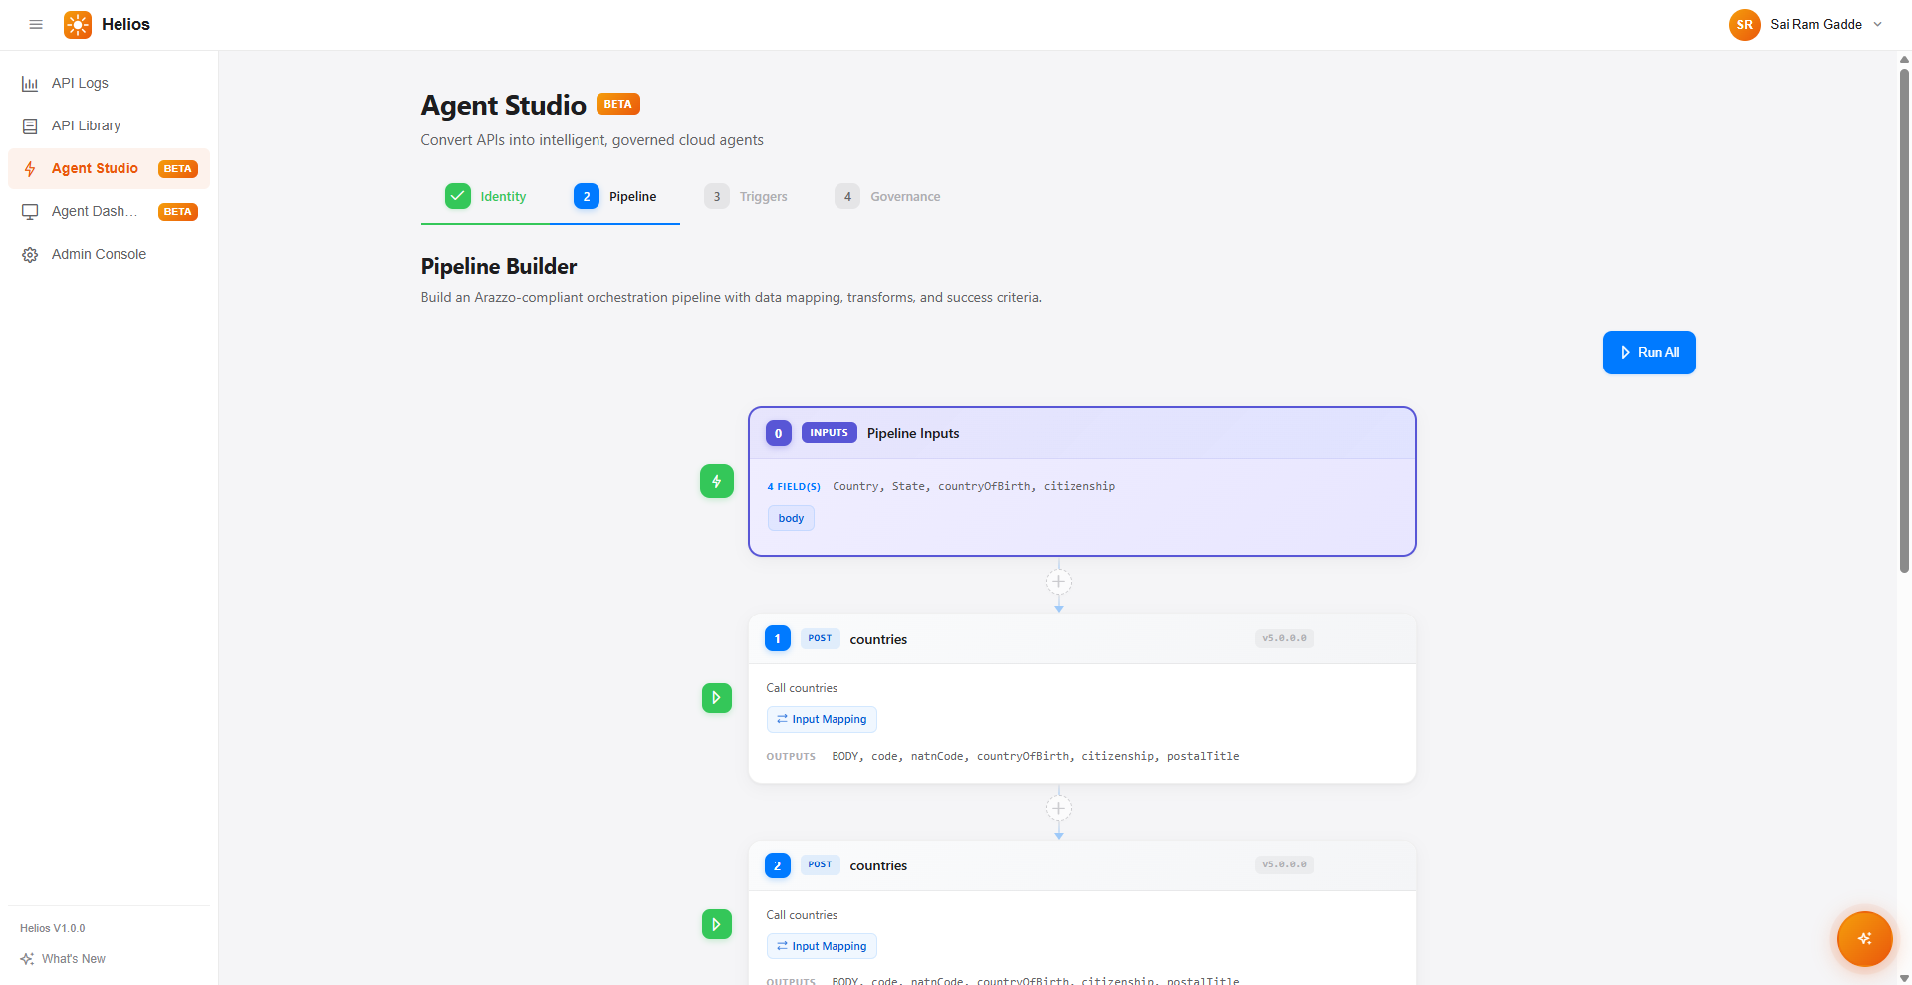Click the Helios V1.0.0 version text

[x=53, y=928]
